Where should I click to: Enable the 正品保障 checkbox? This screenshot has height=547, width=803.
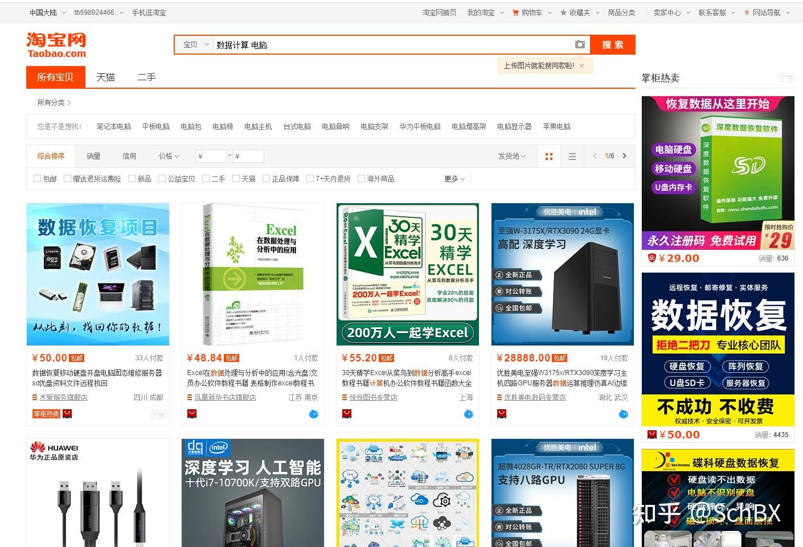click(x=266, y=179)
